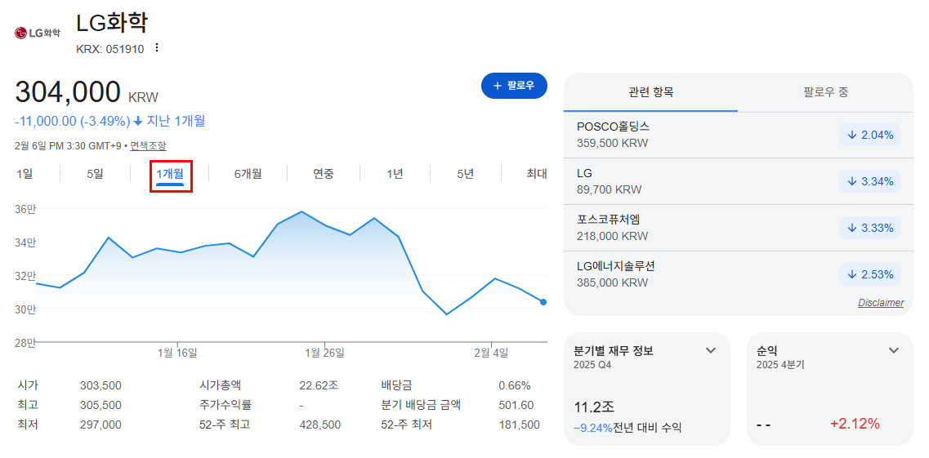The width and height of the screenshot is (929, 458).
Task: Click the latest price dot on the chart
Action: 543,302
